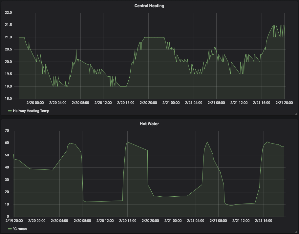Click the 50 label on the Hot Water axis
The image size is (299, 234).
click(x=7, y=155)
